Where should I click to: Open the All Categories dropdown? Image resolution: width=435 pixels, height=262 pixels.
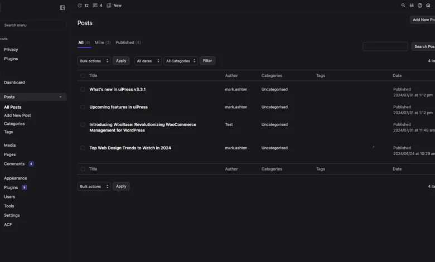(181, 61)
